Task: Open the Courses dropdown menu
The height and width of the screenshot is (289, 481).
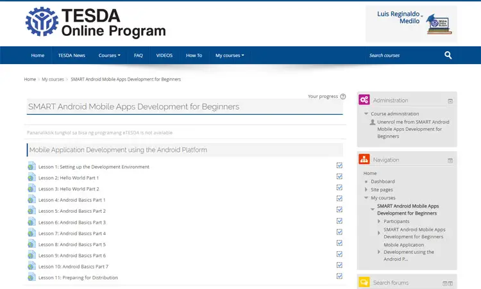Action: coord(109,56)
